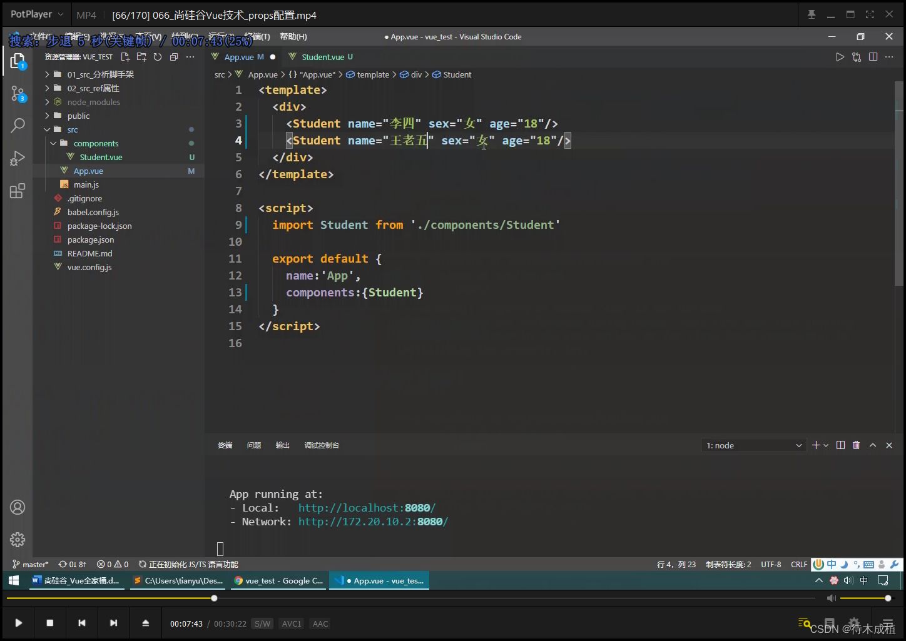This screenshot has width=906, height=641.
Task: Click the PotPlayer stop button
Action: click(x=50, y=623)
